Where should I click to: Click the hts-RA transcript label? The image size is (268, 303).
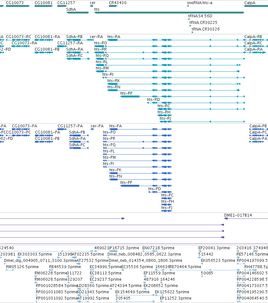114,37
